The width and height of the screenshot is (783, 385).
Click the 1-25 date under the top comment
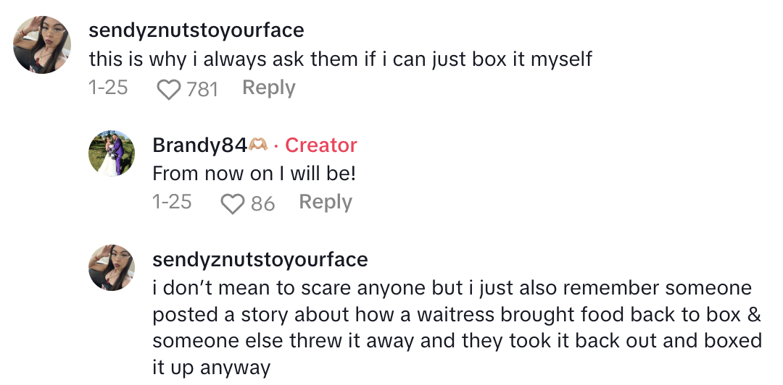coord(107,88)
